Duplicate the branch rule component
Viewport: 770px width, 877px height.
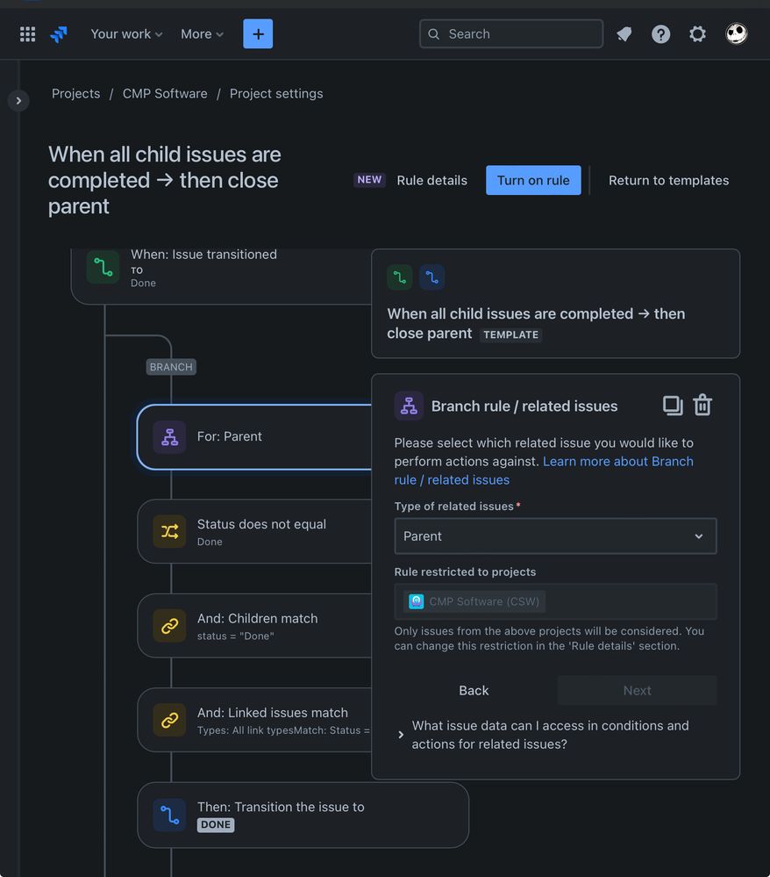pyautogui.click(x=672, y=406)
